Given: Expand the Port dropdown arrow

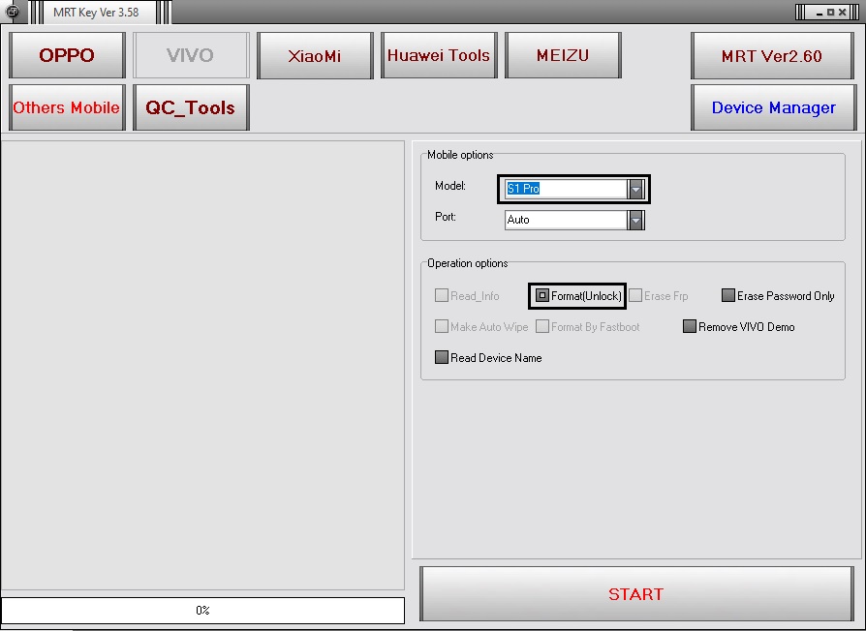Looking at the screenshot, I should tap(635, 220).
